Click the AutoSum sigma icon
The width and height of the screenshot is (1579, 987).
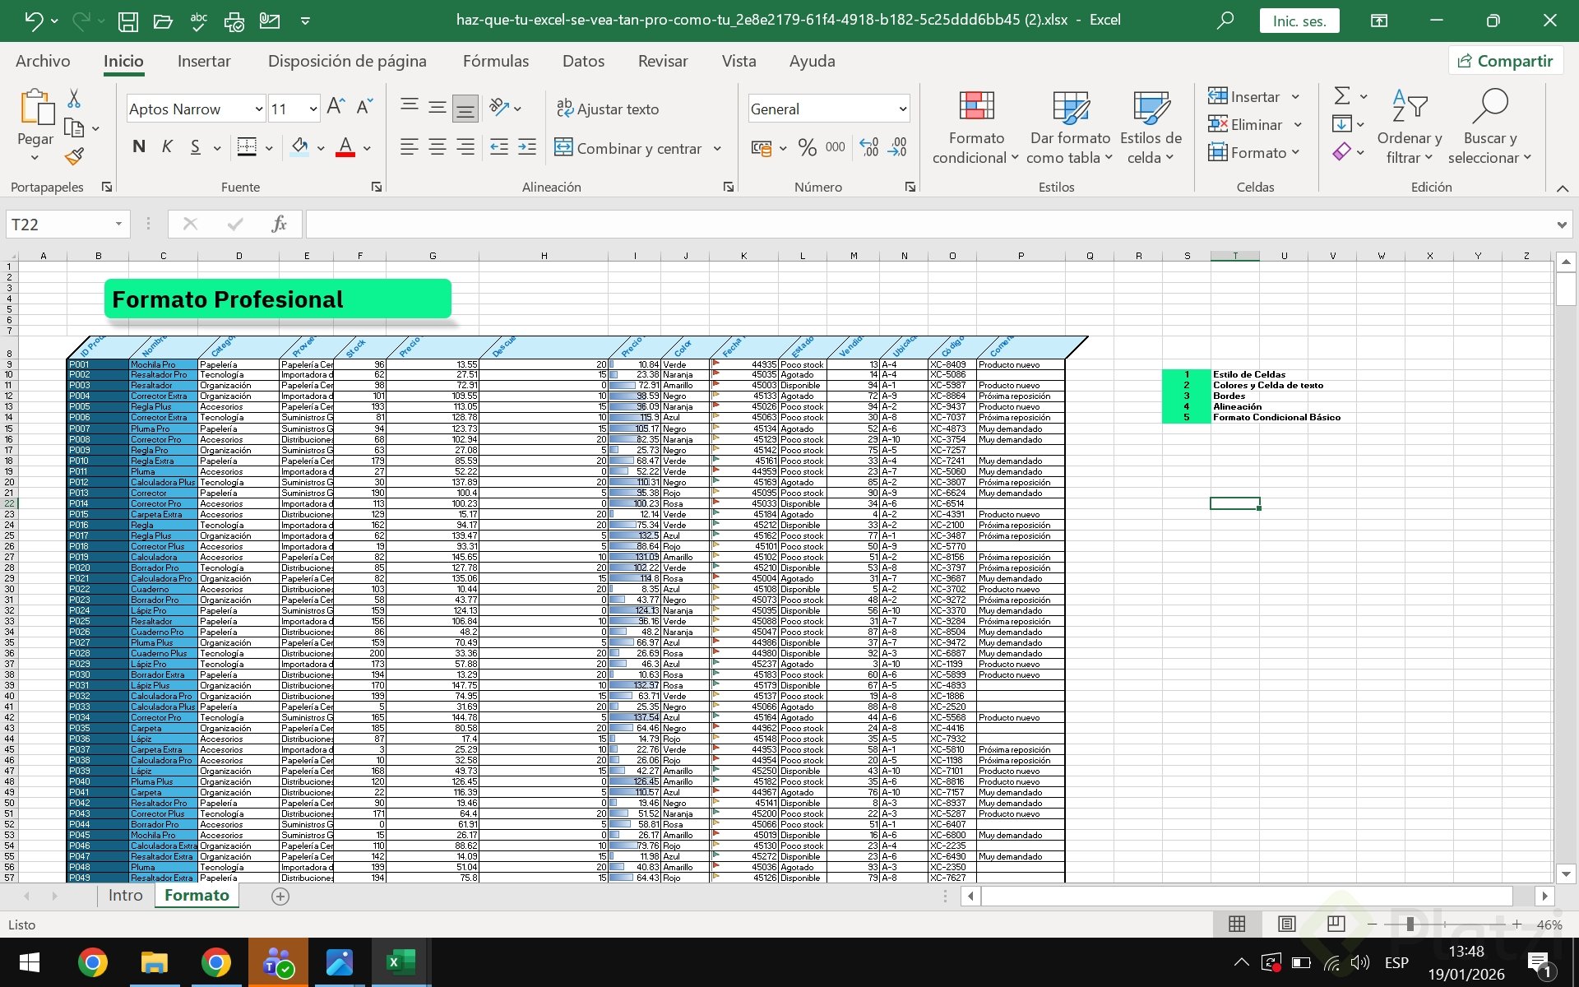[x=1342, y=96]
